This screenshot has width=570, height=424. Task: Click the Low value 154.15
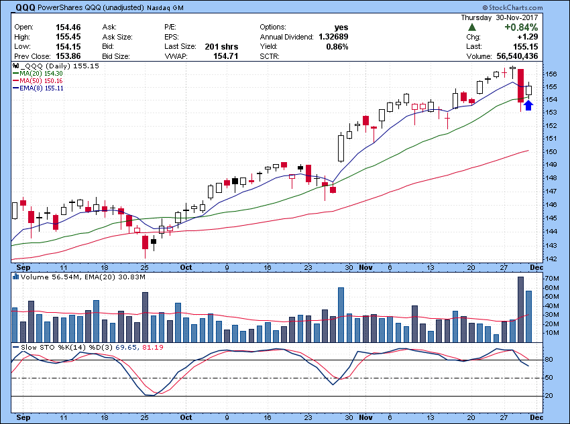tap(68, 46)
